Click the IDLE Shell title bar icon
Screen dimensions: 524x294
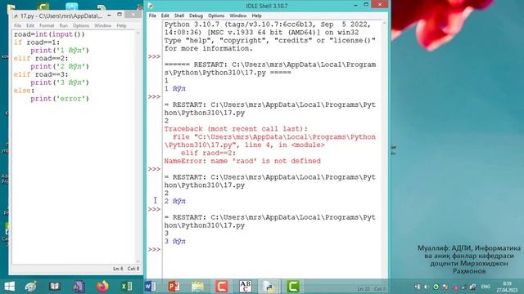(151, 6)
